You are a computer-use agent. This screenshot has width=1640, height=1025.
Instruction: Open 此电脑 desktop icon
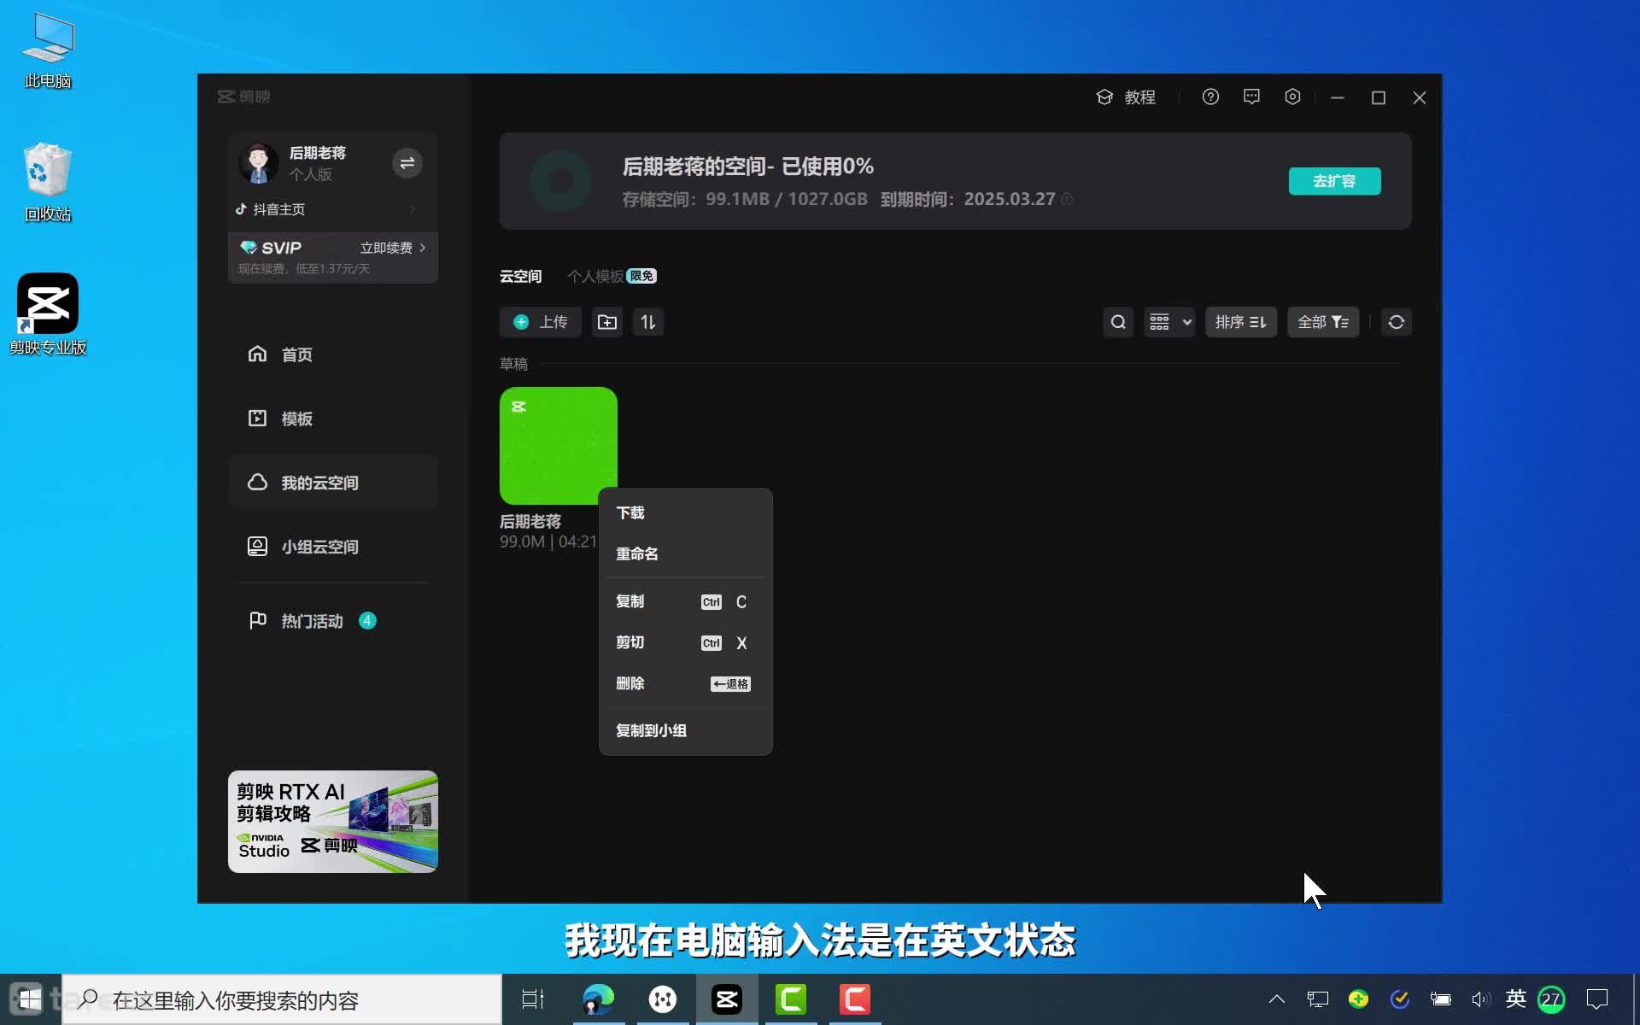(x=48, y=51)
